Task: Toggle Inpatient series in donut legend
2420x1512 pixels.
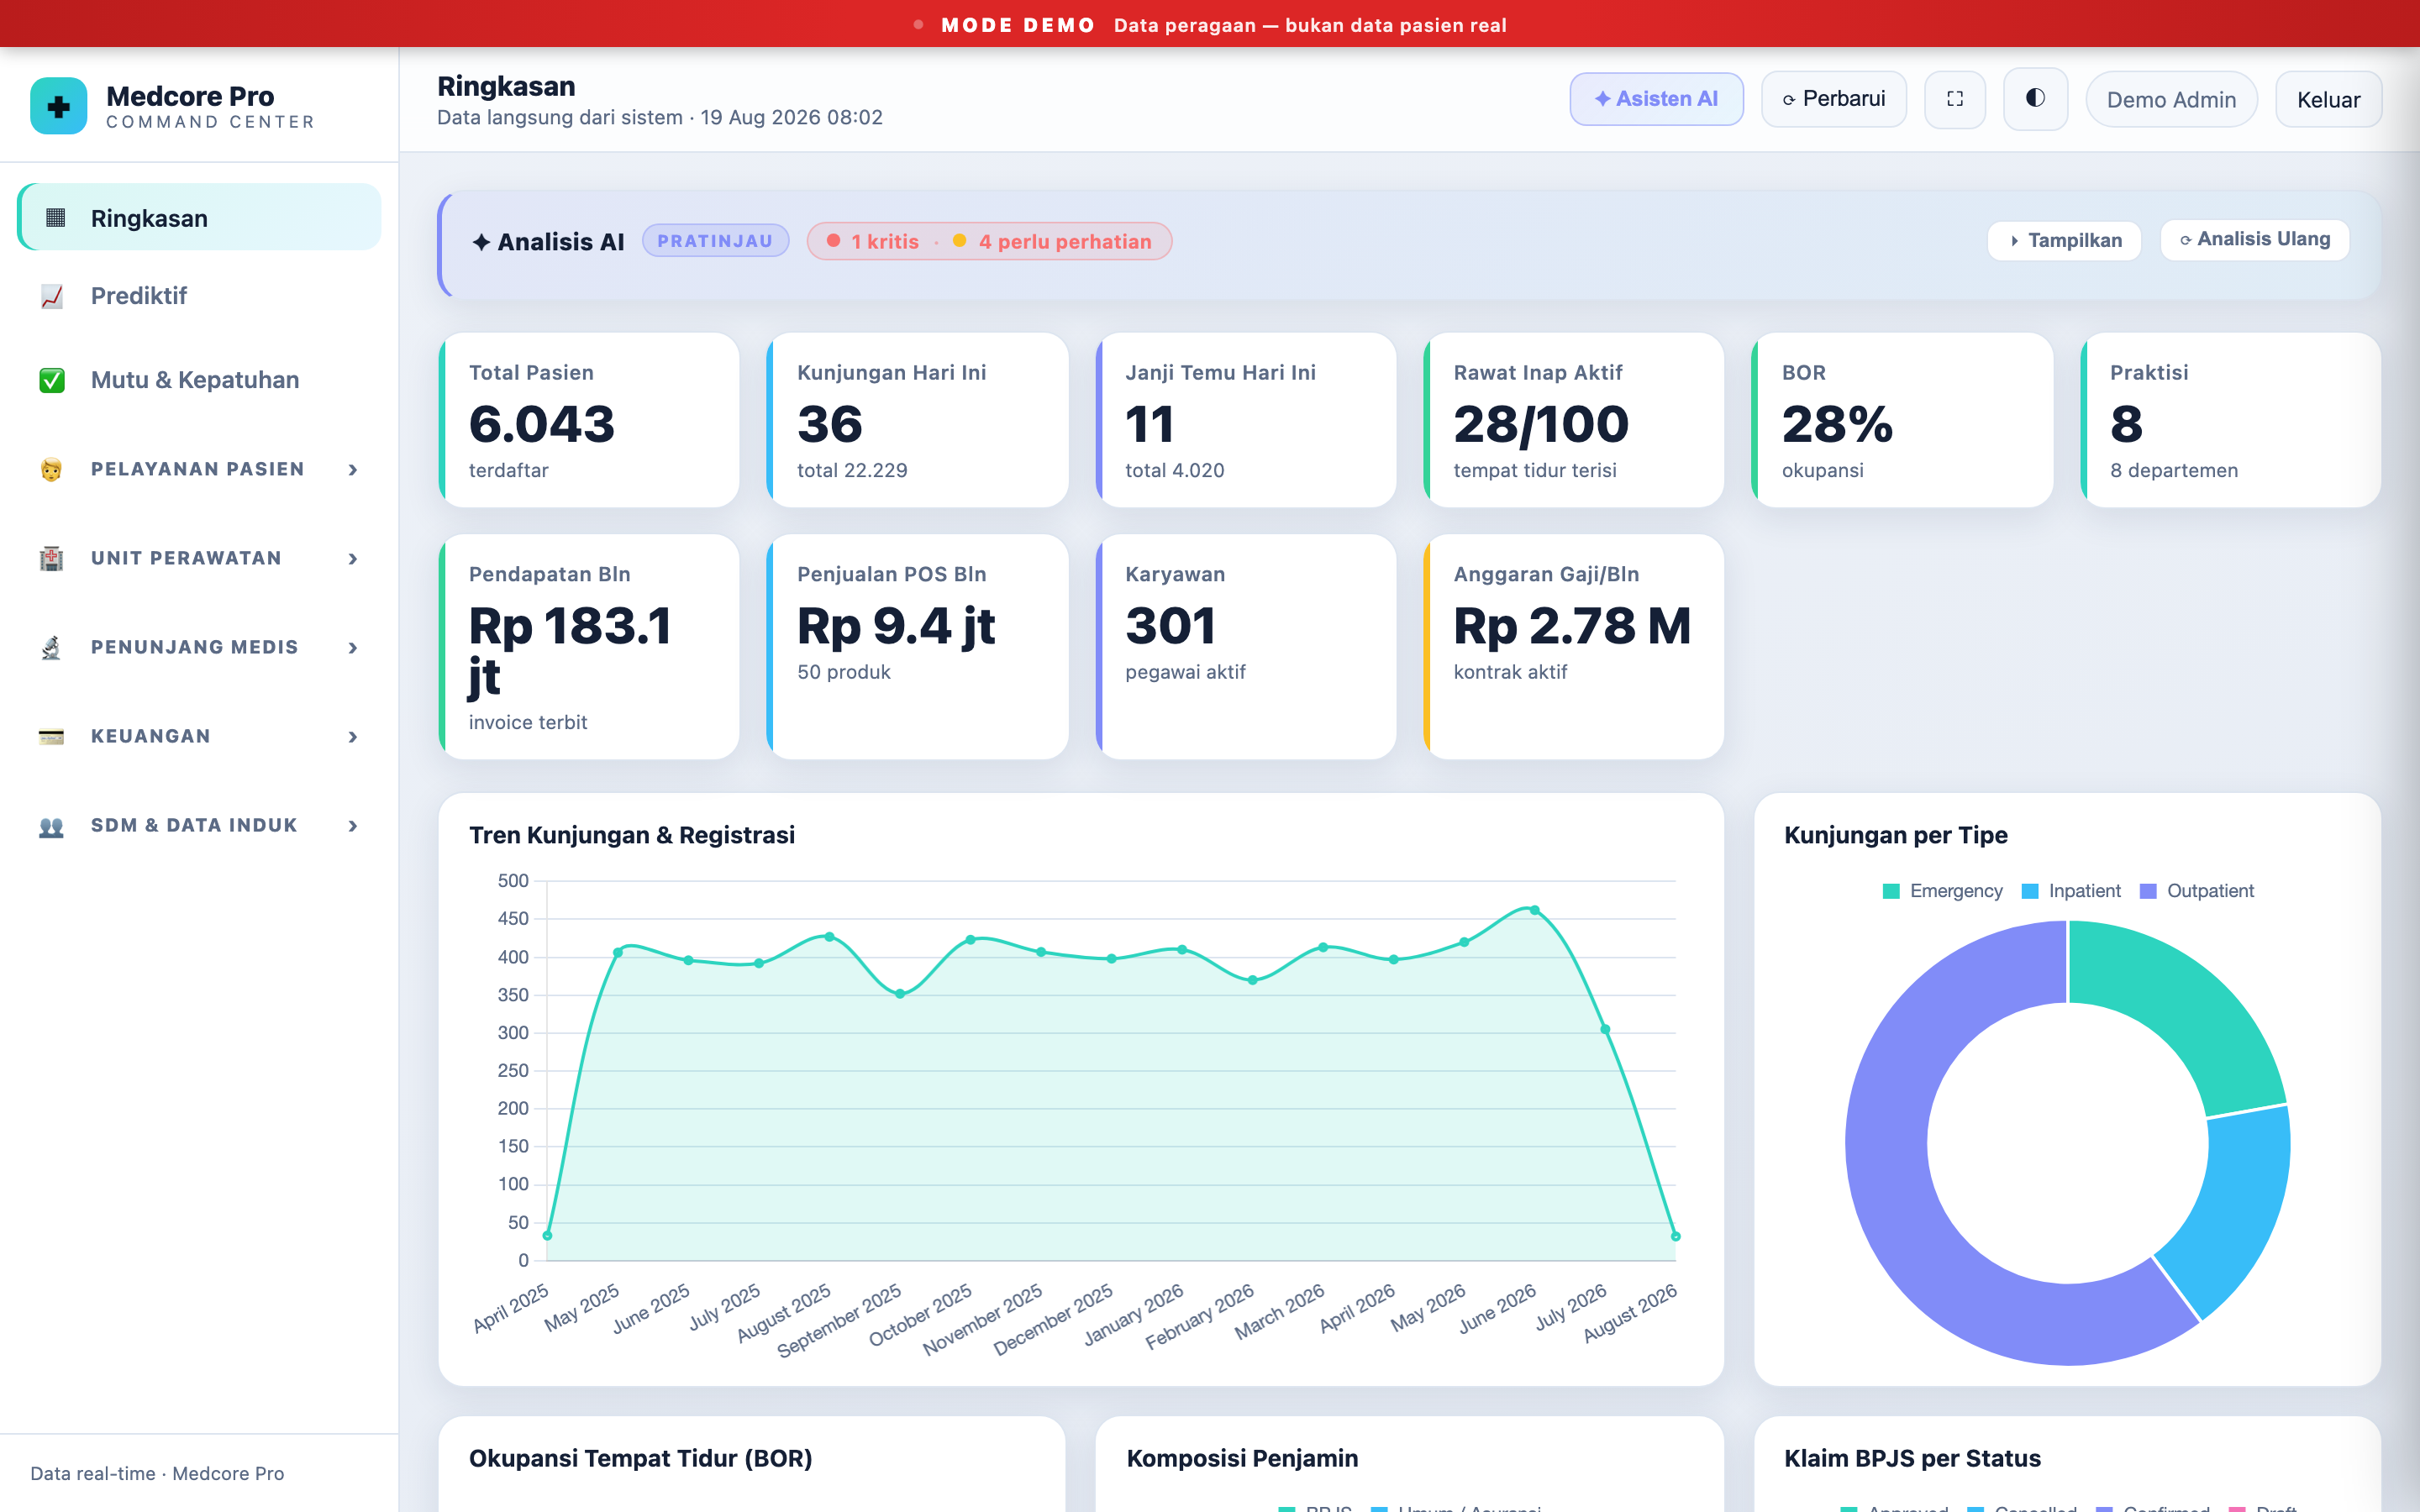Action: [x=2071, y=891]
